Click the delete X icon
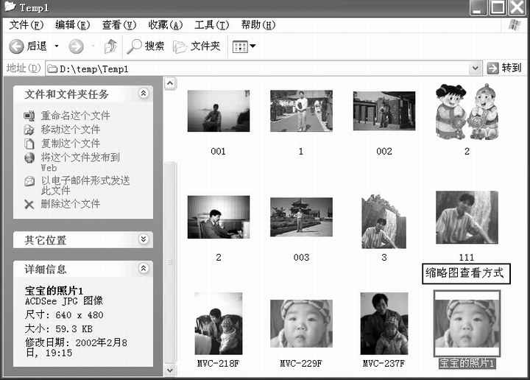Screen dimensions: 530x380 pos(29,204)
